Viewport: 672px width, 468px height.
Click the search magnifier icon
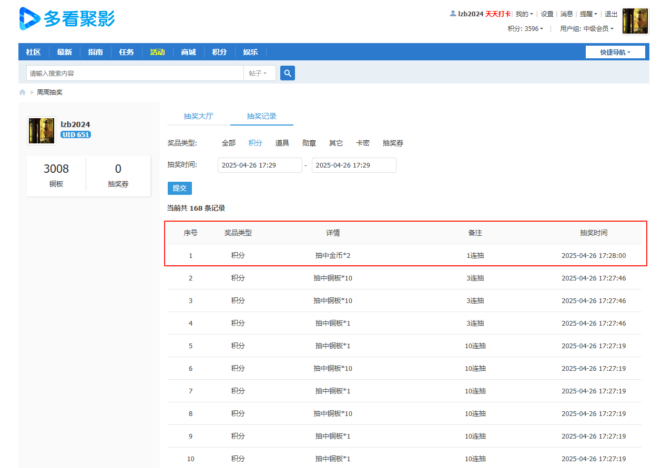287,73
